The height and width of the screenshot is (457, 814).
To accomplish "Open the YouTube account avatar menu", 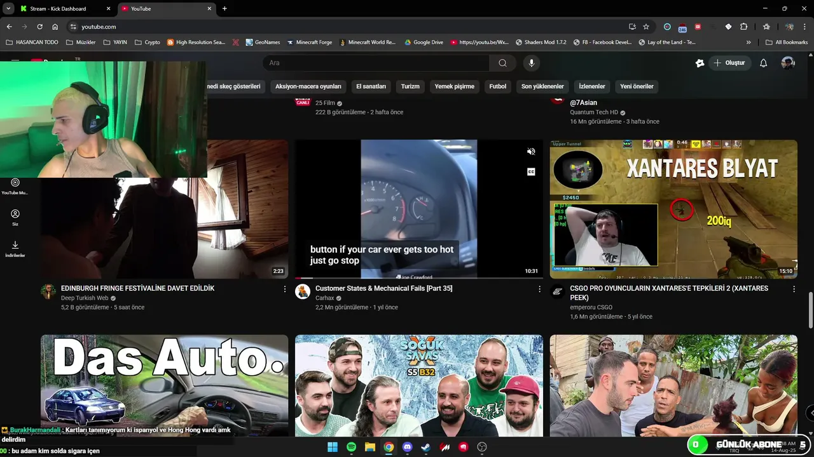I will (788, 63).
